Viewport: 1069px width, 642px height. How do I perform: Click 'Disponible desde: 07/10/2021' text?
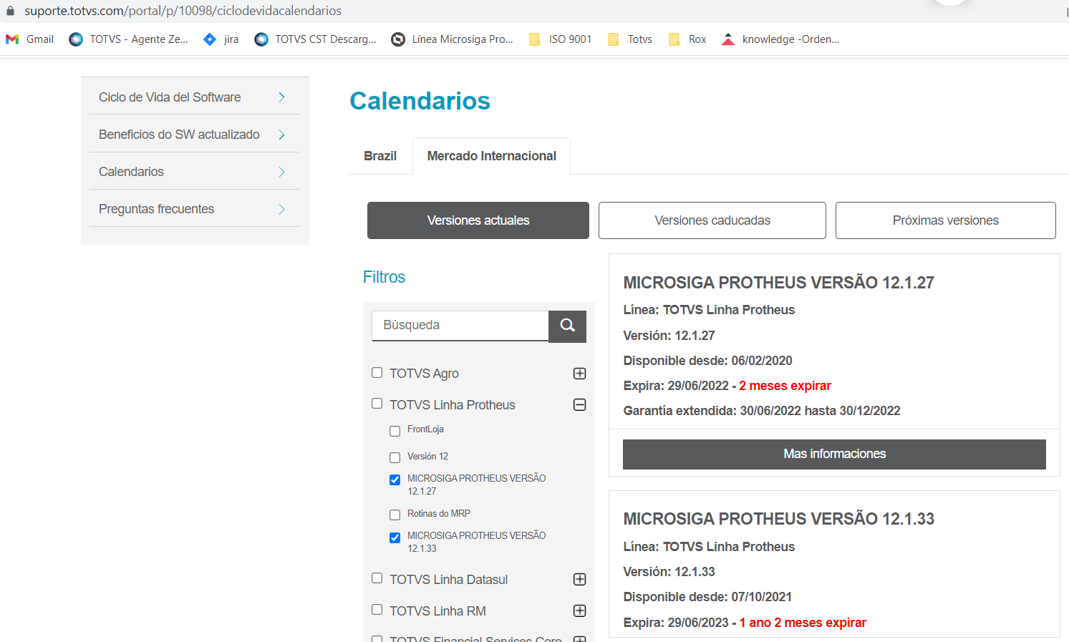pyautogui.click(x=707, y=597)
